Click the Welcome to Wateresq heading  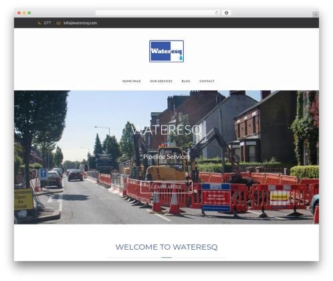166,247
